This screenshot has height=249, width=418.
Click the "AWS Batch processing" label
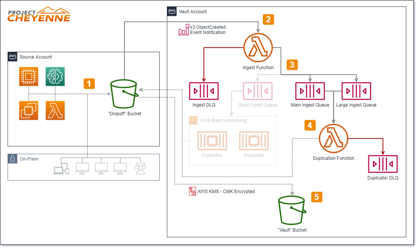click(x=223, y=121)
